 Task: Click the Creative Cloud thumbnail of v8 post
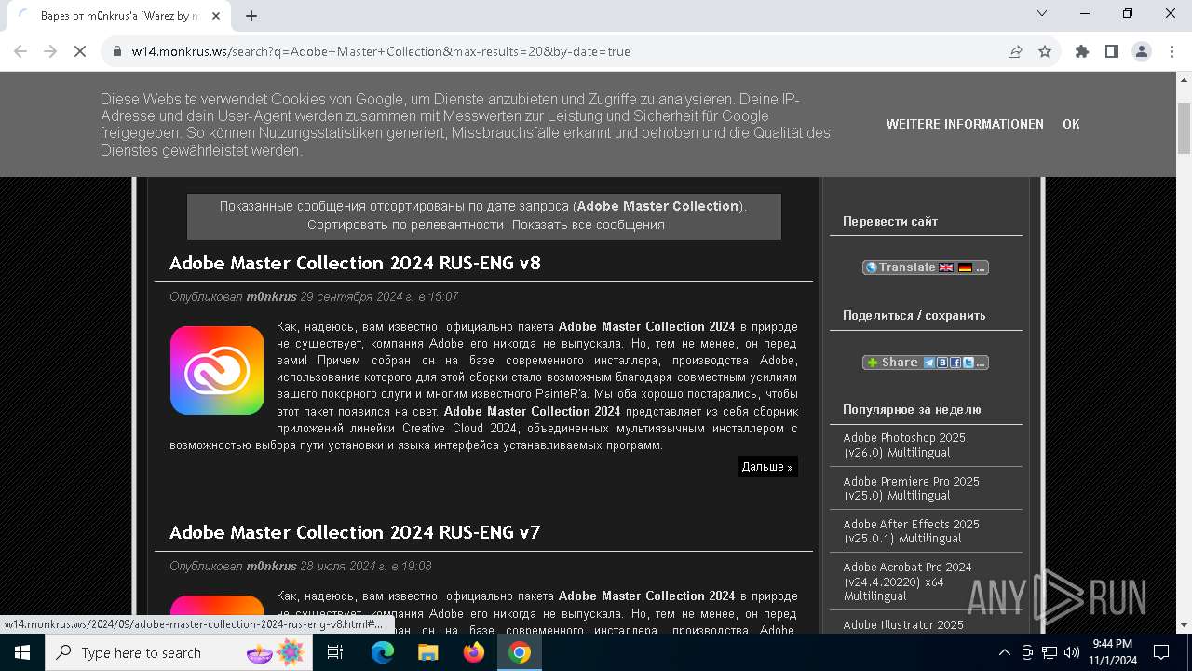tap(217, 370)
